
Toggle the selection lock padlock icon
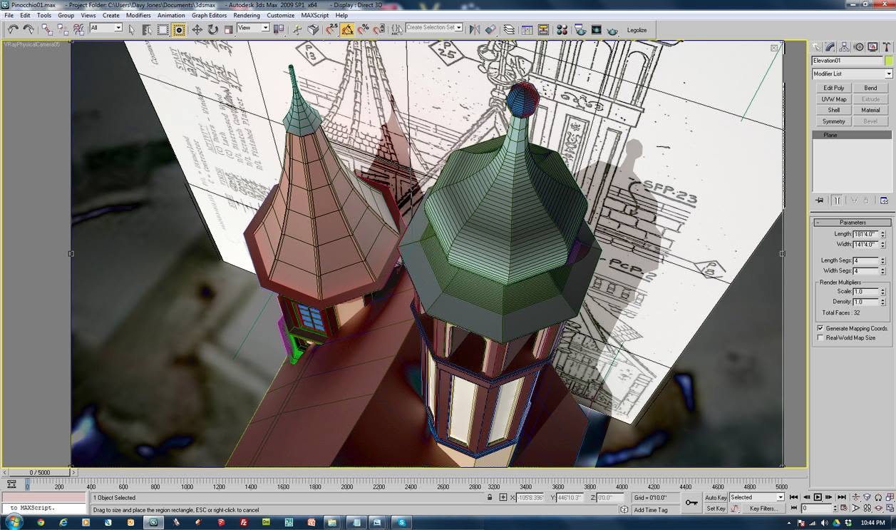point(490,497)
